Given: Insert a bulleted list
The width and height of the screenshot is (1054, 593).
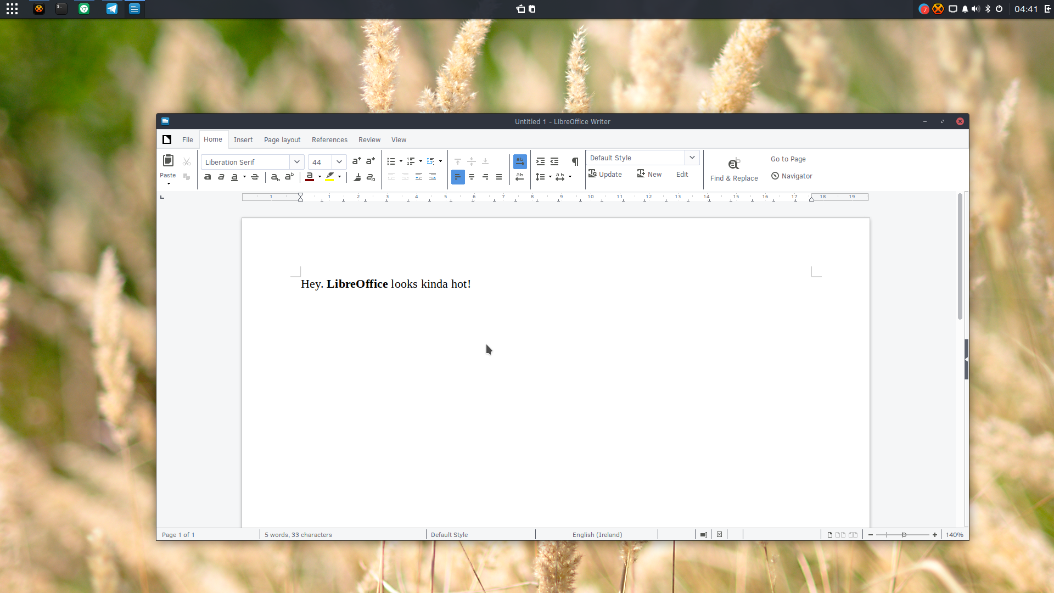Looking at the screenshot, I should tap(391, 161).
